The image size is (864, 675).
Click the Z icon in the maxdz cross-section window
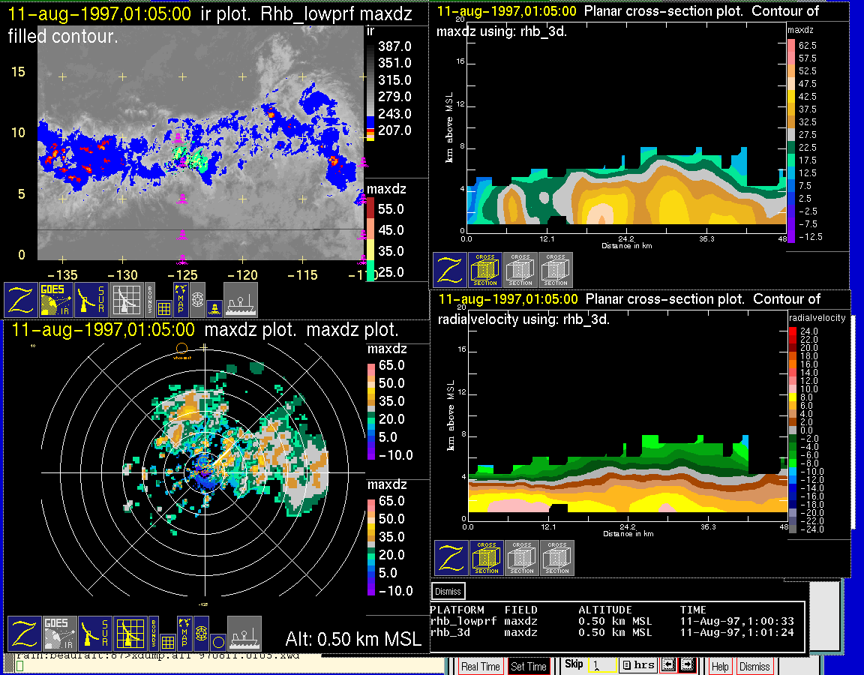450,270
